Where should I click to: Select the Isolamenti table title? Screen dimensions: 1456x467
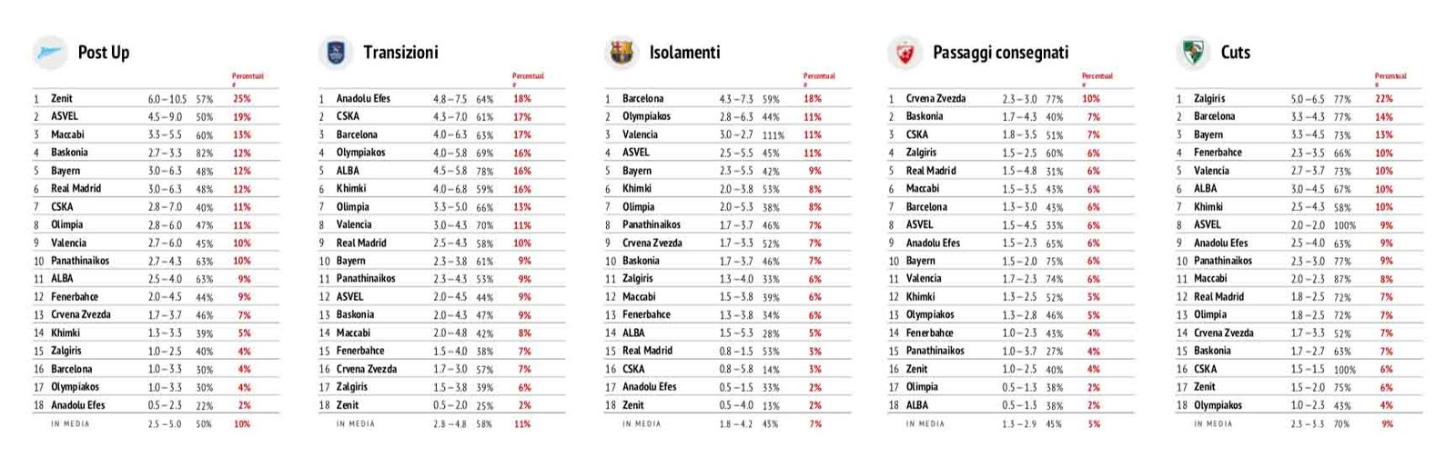coord(684,53)
